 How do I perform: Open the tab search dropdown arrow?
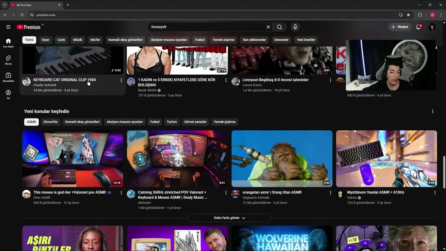click(5, 5)
